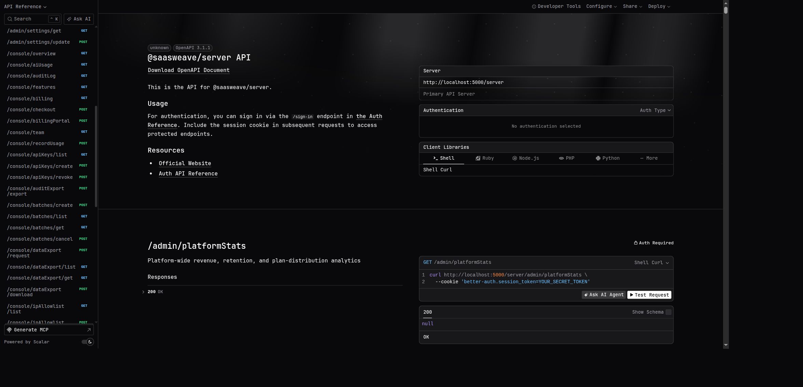Click the Generate MCP icon
Image resolution: width=803 pixels, height=387 pixels.
click(x=9, y=330)
